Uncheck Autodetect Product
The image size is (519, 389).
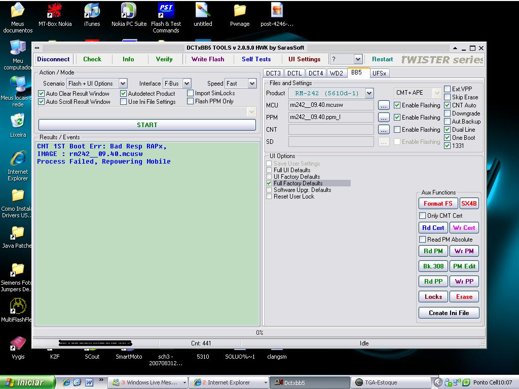tap(124, 94)
